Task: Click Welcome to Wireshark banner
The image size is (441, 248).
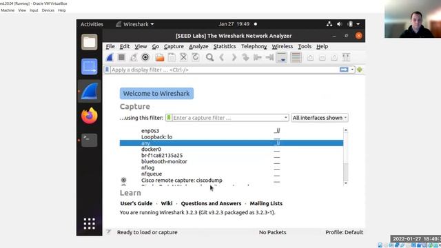Action: (156, 94)
